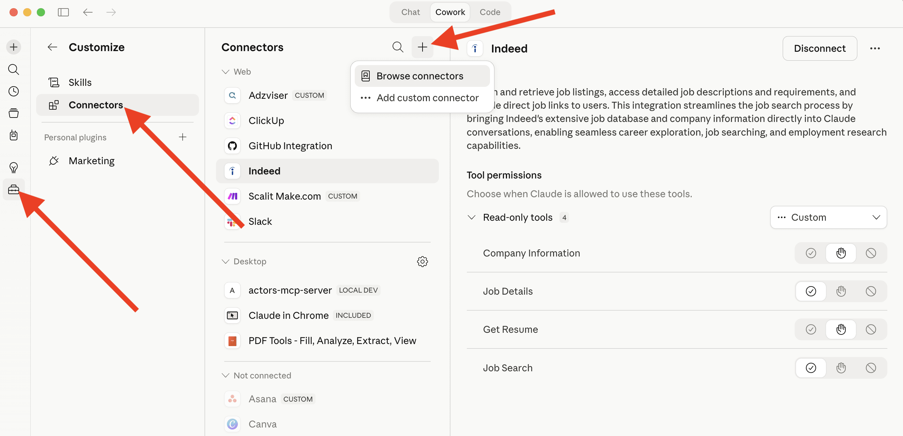Screen dimensions: 903x436
Task: Collapse the Not connected section
Action: 225,375
